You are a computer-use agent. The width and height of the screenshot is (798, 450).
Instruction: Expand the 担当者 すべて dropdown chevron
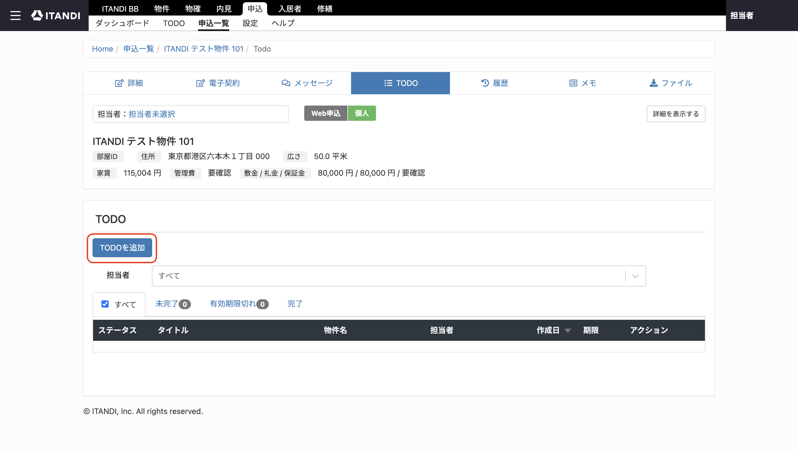(x=635, y=276)
